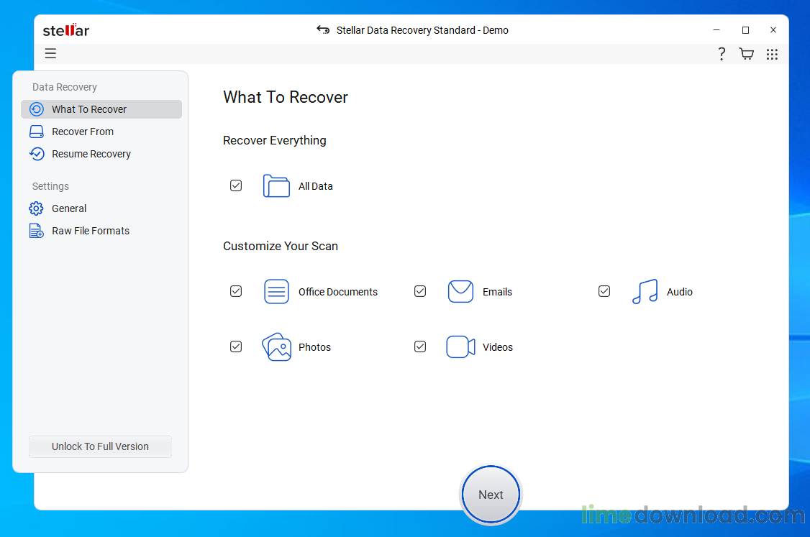This screenshot has width=810, height=537.
Task: Toggle the Emails checkbox
Action: pyautogui.click(x=420, y=291)
